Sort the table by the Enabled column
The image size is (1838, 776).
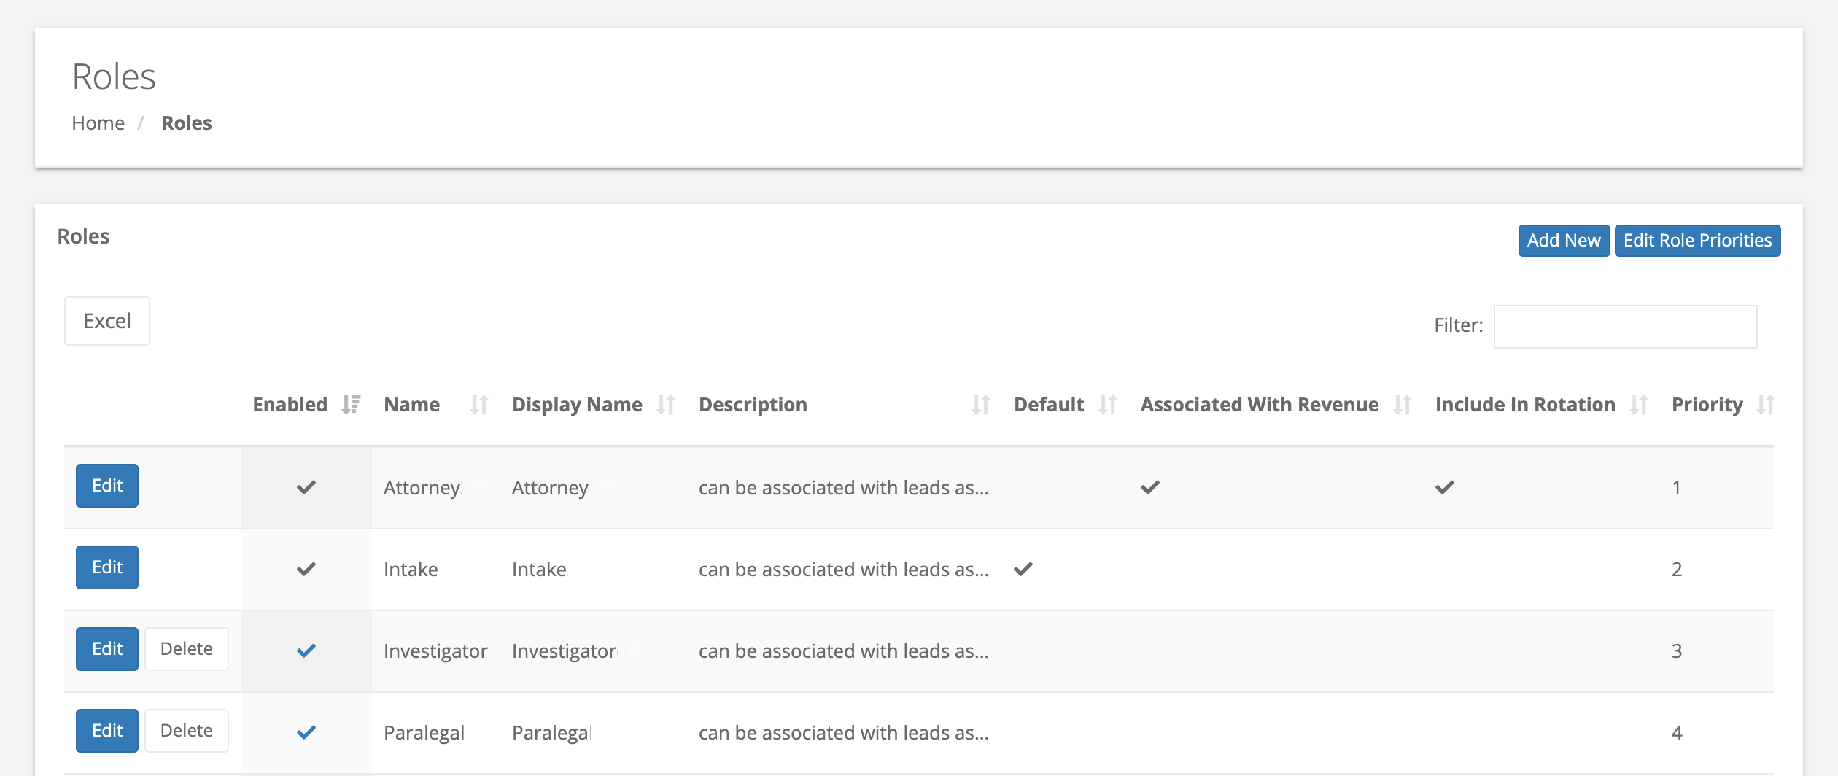(x=349, y=404)
